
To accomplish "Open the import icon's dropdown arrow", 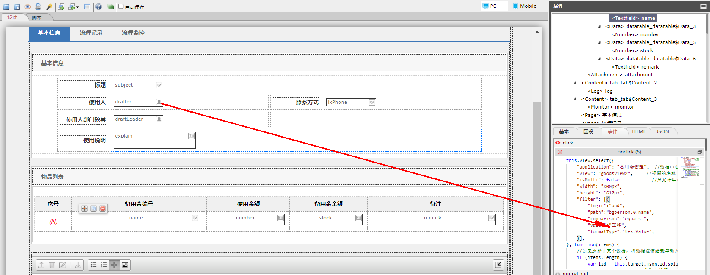I will tap(77, 7).
